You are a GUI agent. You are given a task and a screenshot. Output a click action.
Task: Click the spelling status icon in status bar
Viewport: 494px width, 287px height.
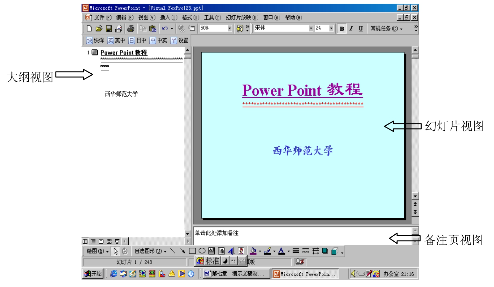click(300, 262)
